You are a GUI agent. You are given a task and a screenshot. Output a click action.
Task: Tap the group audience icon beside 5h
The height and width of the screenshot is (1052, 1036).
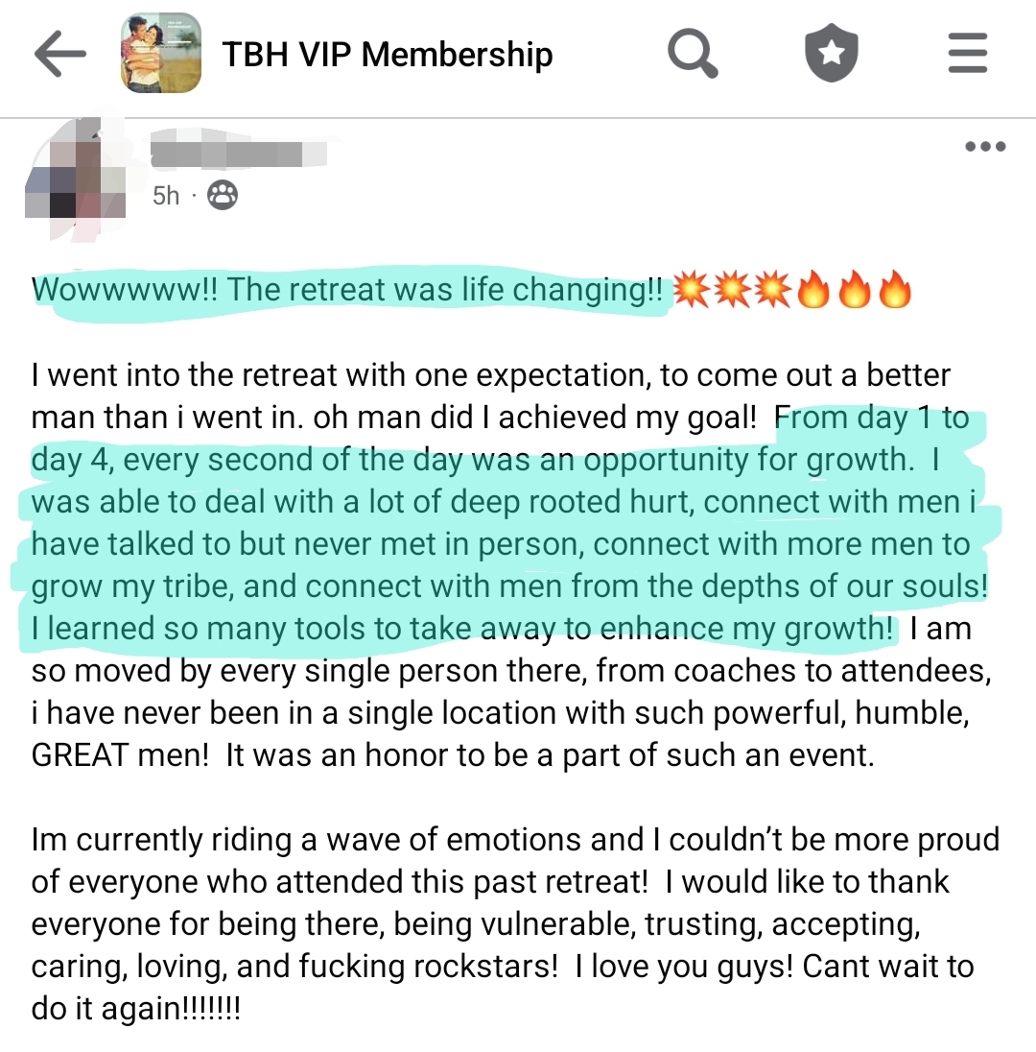[x=222, y=196]
